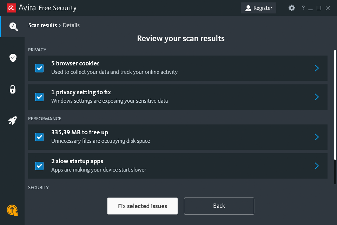This screenshot has height=225, width=337.
Task: Click the vertical scrollbar on results list
Action: click(335, 105)
